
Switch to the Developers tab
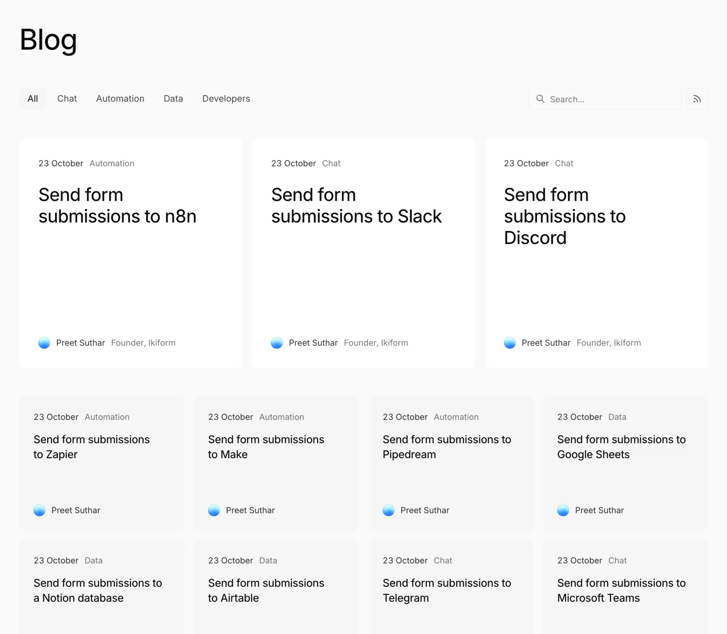click(x=226, y=99)
